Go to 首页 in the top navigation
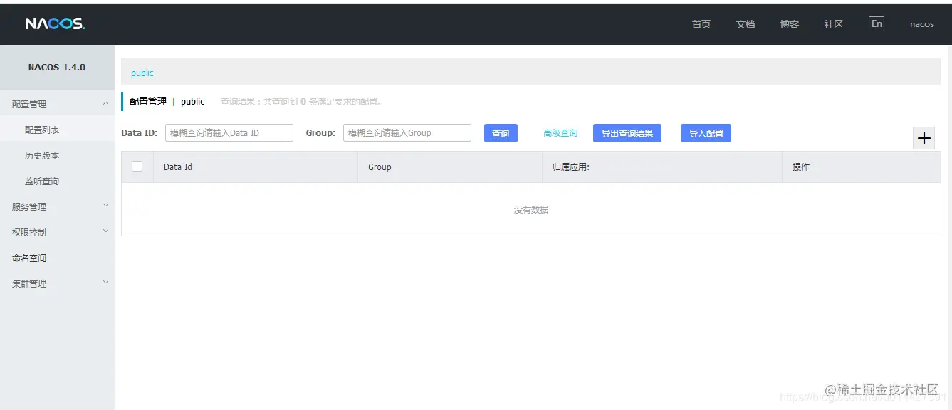This screenshot has height=410, width=952. 701,24
